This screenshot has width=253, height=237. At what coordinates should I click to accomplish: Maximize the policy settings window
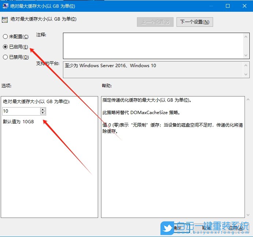pyautogui.click(x=228, y=6)
